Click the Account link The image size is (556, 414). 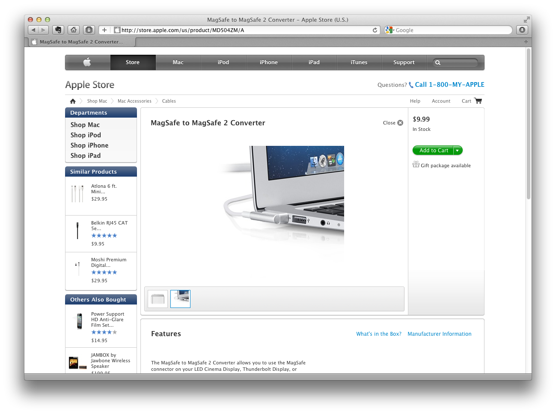(x=441, y=101)
